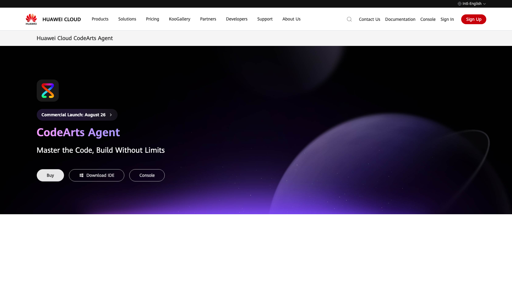512x288 pixels.
Task: Open the Documentation link
Action: pos(400,19)
